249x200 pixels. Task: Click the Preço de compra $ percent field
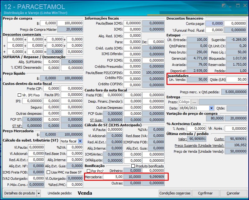pyautogui.click(x=49, y=23)
